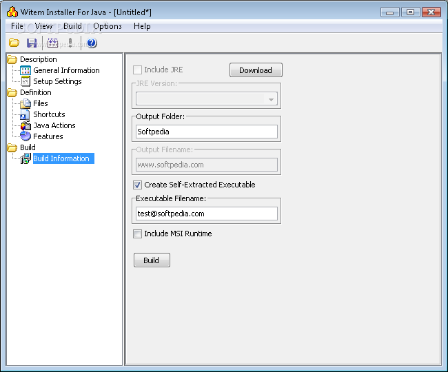Click the Description folder icon

[12, 59]
